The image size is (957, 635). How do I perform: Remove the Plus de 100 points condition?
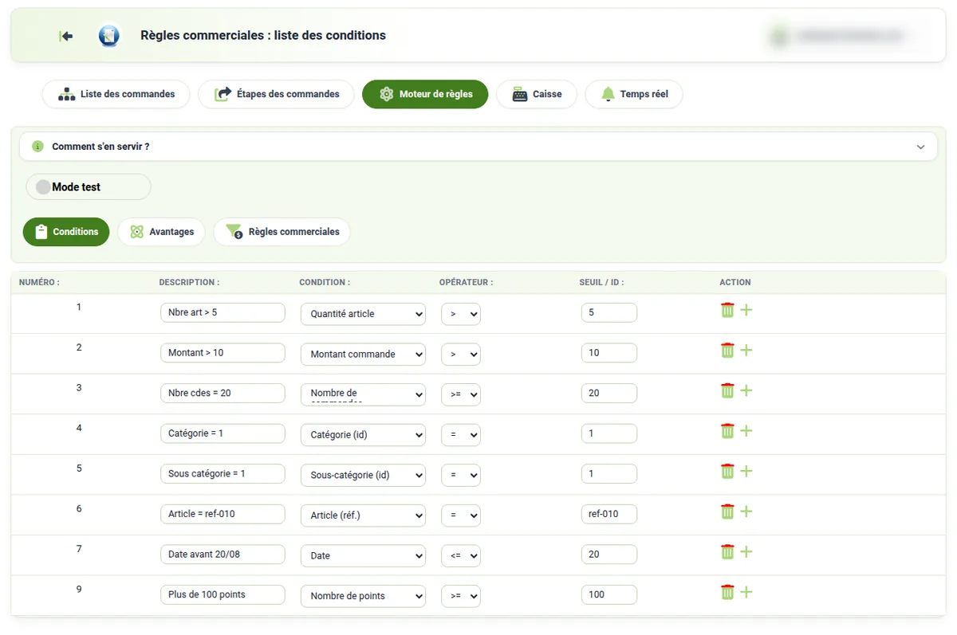[x=727, y=592]
